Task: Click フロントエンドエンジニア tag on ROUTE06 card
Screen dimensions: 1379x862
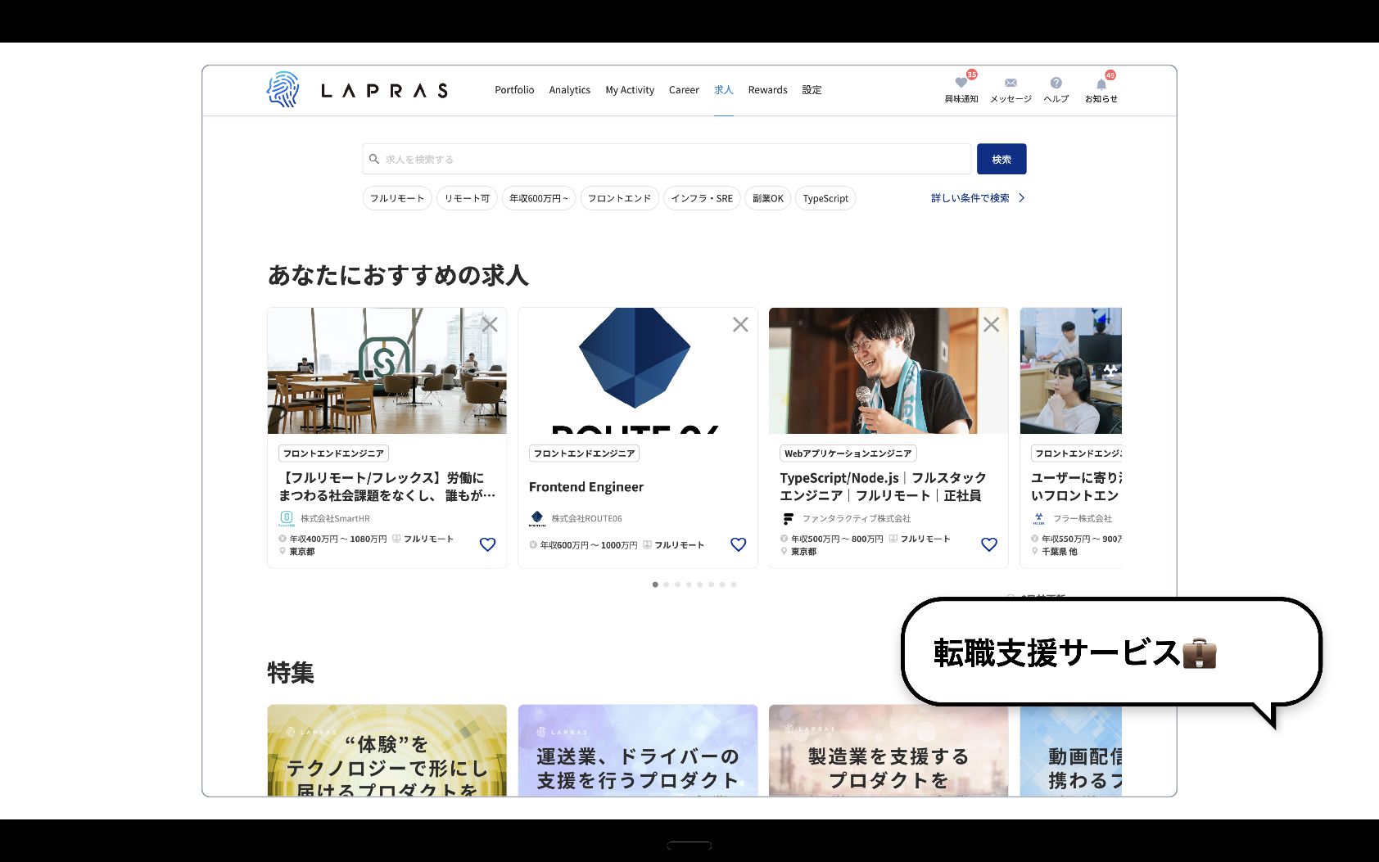Action: (584, 454)
